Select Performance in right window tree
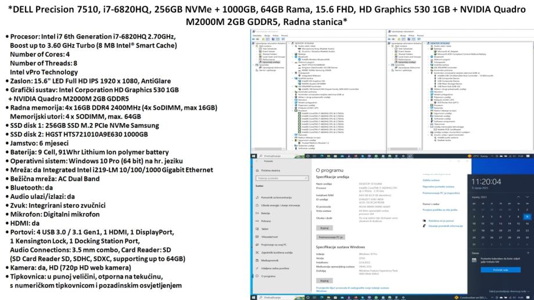This screenshot has width=534, height=300. pyautogui.click(x=404, y=60)
